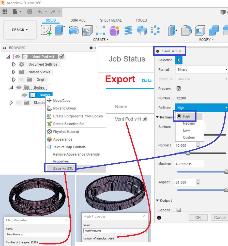This screenshot has width=228, height=246.
Task: Expand Named Views tree node
Action: (x=14, y=72)
